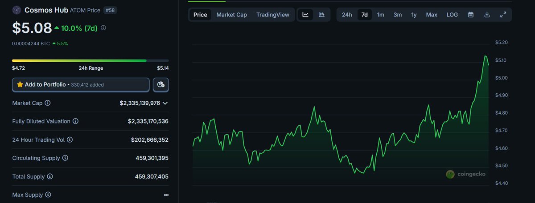Image resolution: width=535 pixels, height=203 pixels.
Task: Select the candlestick chart view icon
Action: tap(321, 15)
